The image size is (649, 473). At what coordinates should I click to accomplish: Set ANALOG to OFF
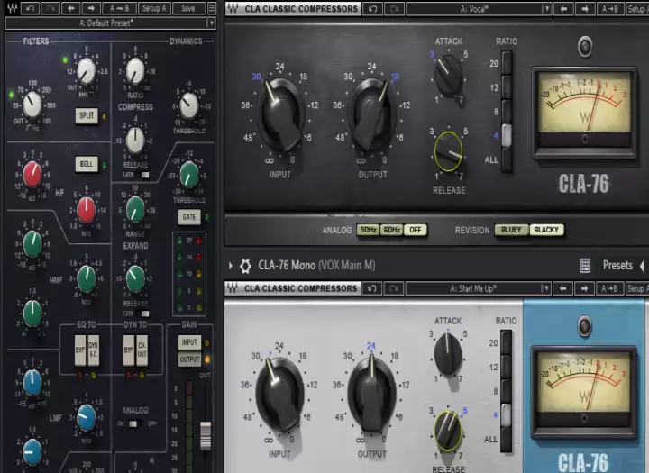tap(416, 230)
